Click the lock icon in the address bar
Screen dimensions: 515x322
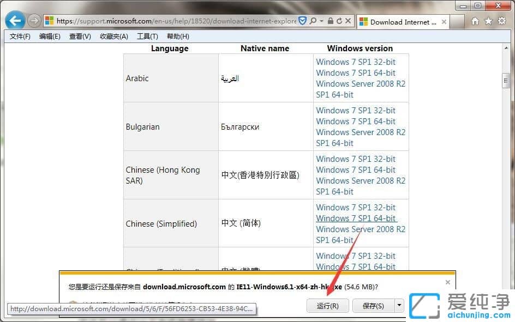331,21
